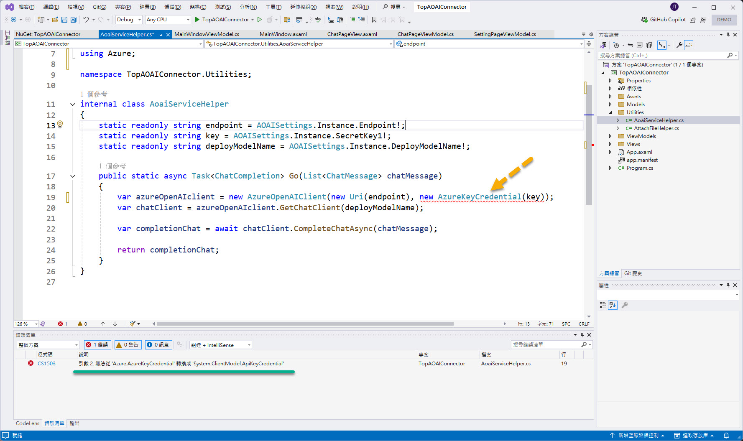743x441 pixels.
Task: Click 選取存放庫 in status bar
Action: coord(694,436)
